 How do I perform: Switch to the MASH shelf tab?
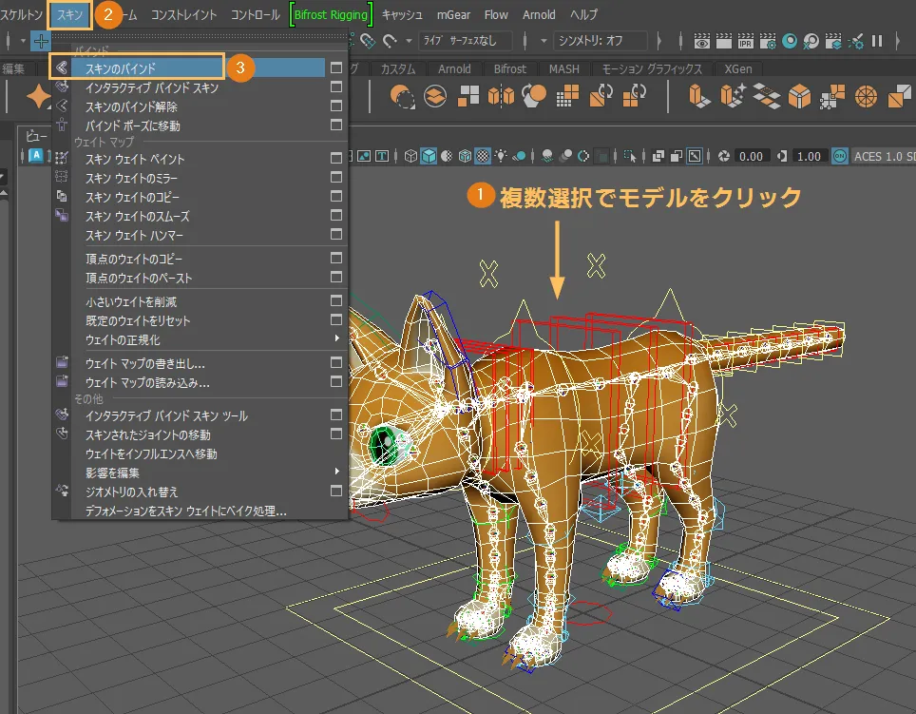563,69
